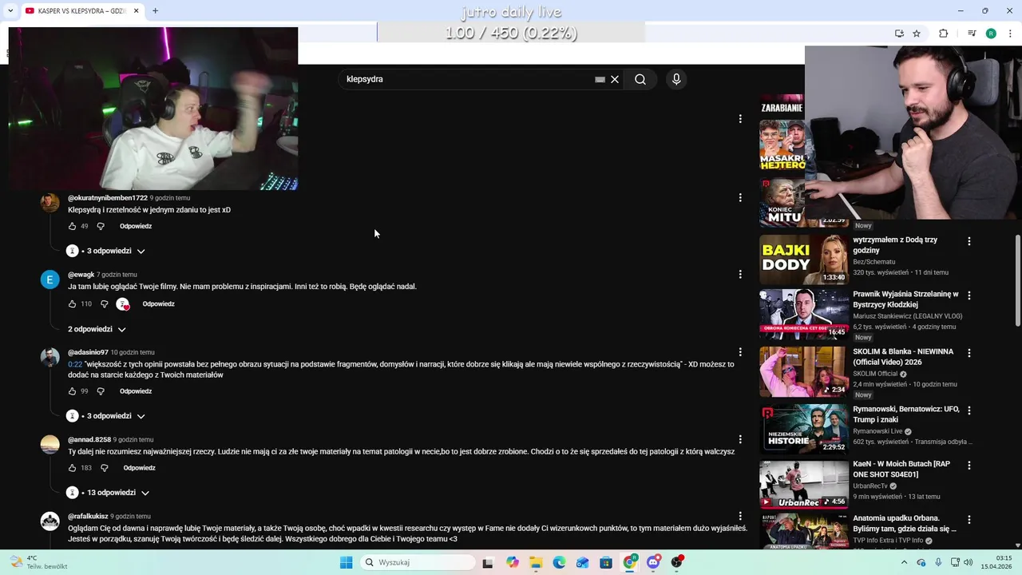Open BAJKI DODY video thumbnail
Screen dimensions: 1022x575
804,260
